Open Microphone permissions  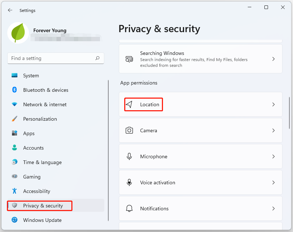[201, 156]
